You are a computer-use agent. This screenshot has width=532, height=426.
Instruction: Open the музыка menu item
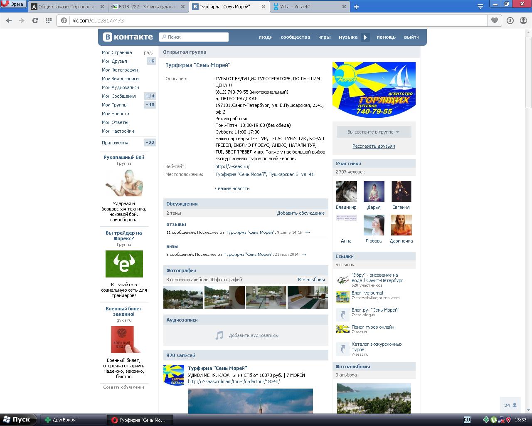[348, 37]
